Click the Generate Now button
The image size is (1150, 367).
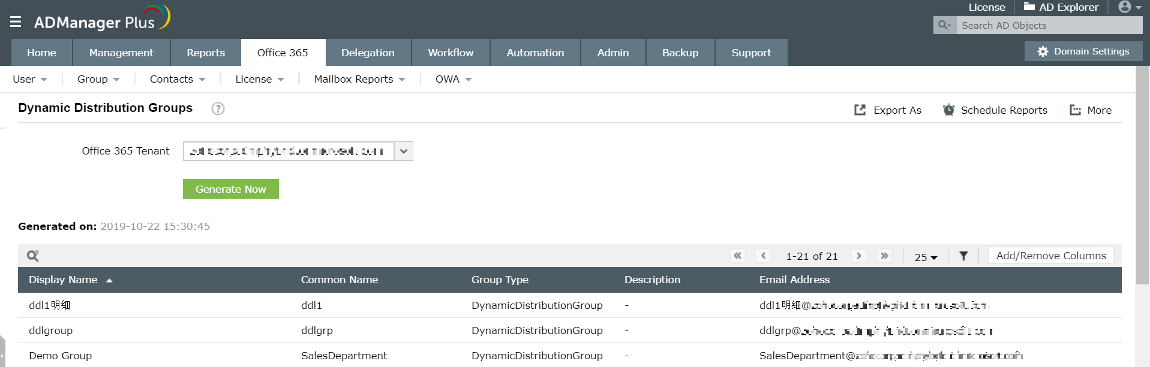(x=231, y=189)
